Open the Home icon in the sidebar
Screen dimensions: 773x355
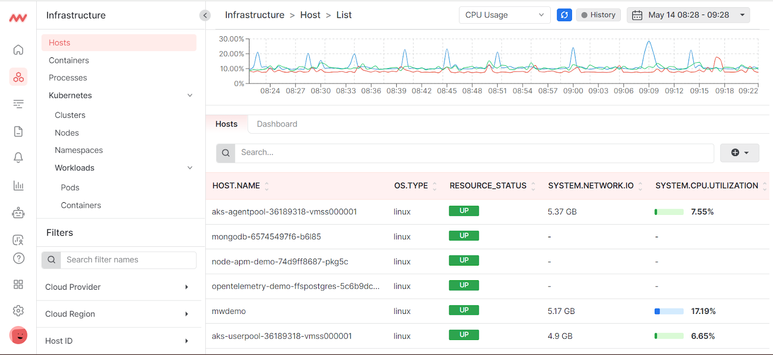(18, 50)
